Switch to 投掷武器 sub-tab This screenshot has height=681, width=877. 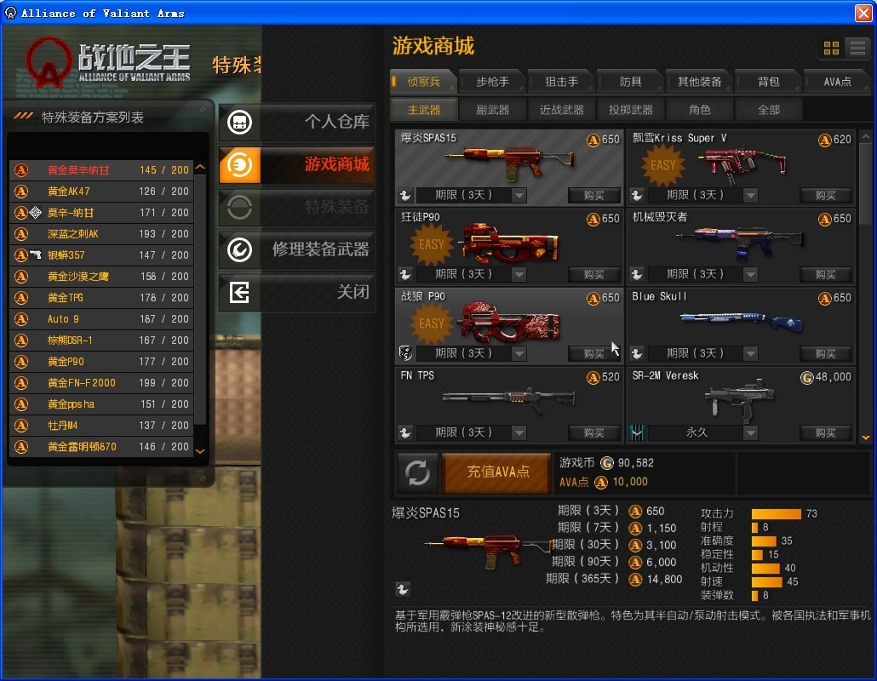(630, 110)
